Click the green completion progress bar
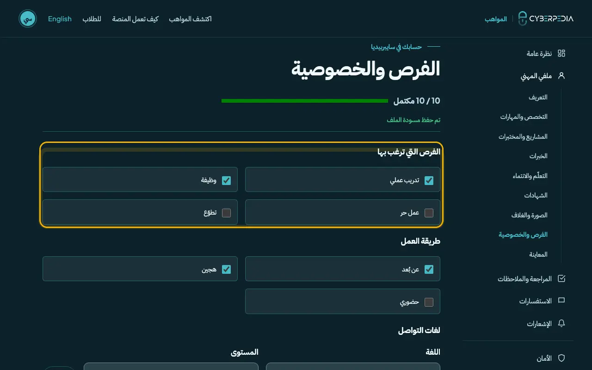This screenshot has width=592, height=370. tap(305, 101)
